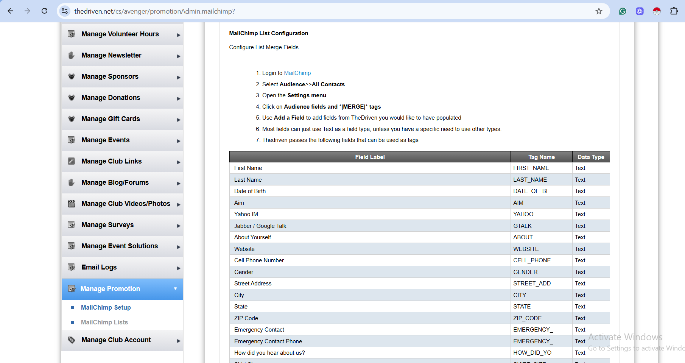Open the Grammarly extension icon
This screenshot has width=685, height=363.
[x=623, y=11]
